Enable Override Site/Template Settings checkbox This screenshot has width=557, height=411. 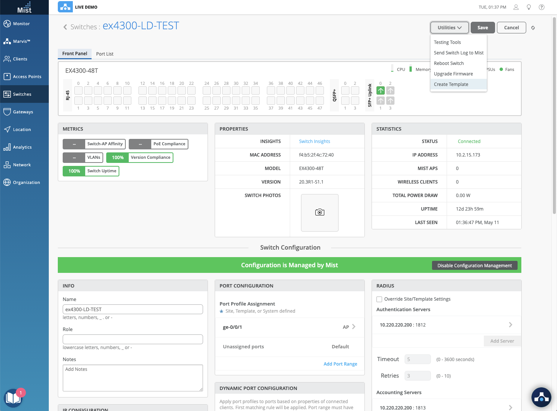(x=379, y=299)
